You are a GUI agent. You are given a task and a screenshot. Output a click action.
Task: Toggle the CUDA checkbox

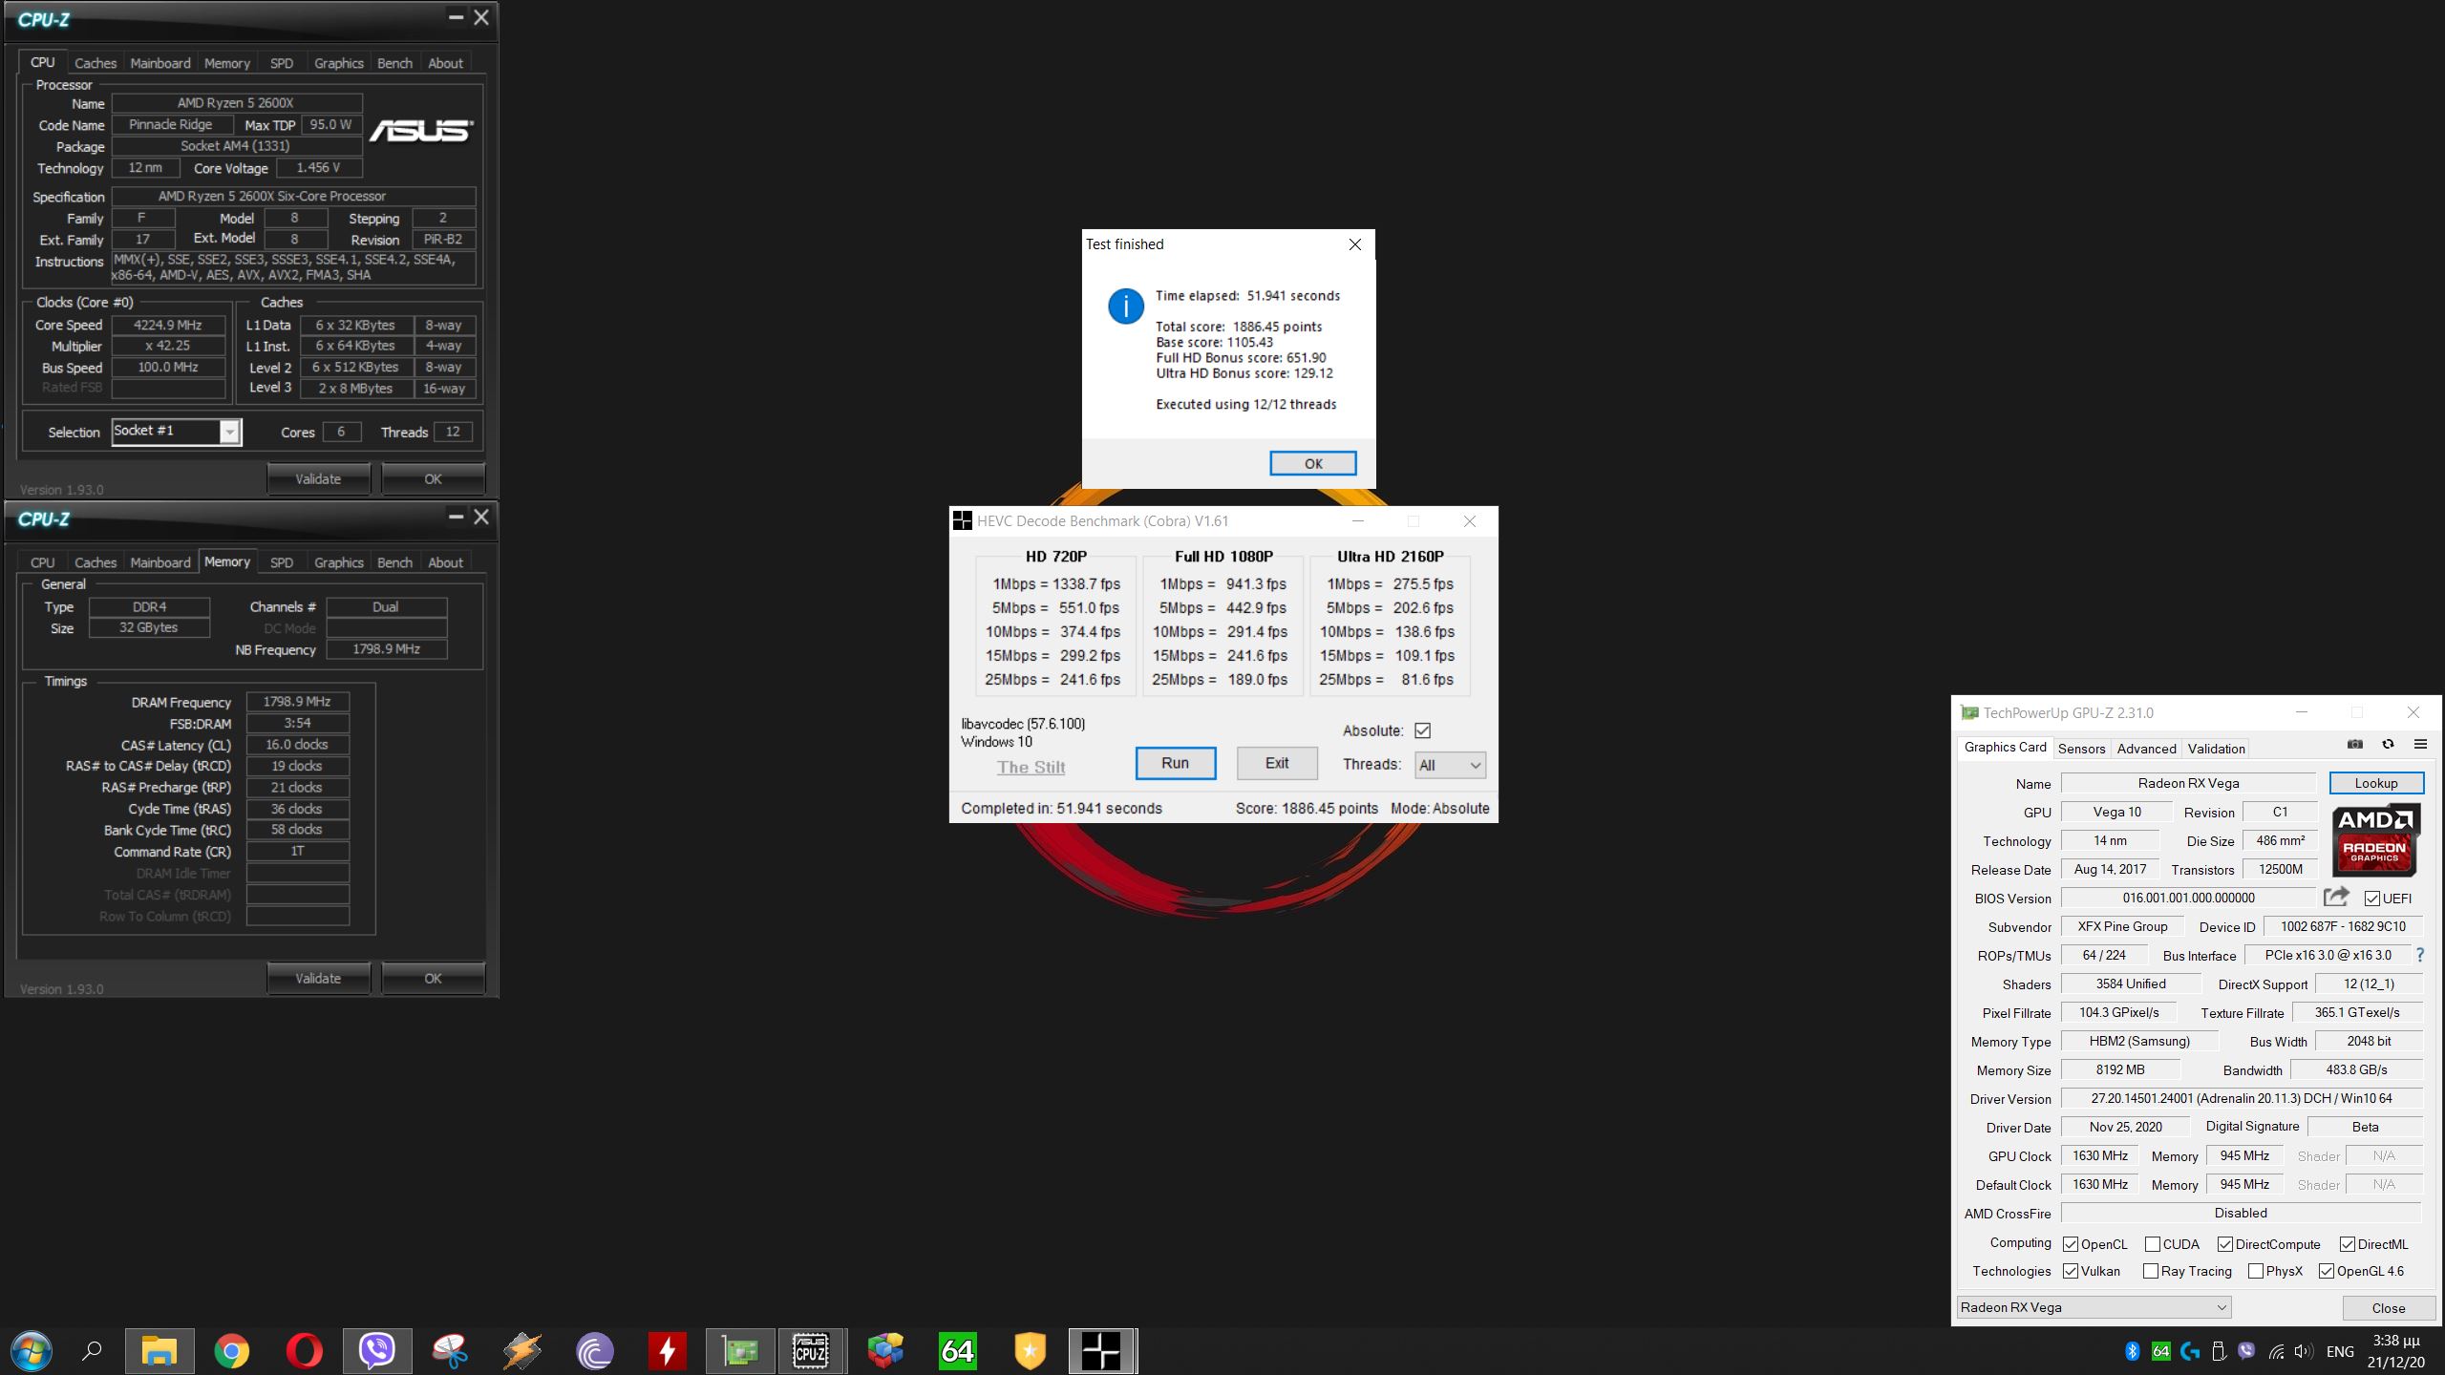point(2153,1244)
